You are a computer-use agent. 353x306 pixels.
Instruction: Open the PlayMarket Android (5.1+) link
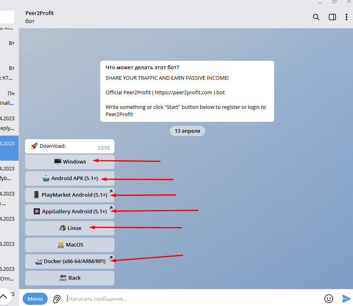(x=70, y=195)
